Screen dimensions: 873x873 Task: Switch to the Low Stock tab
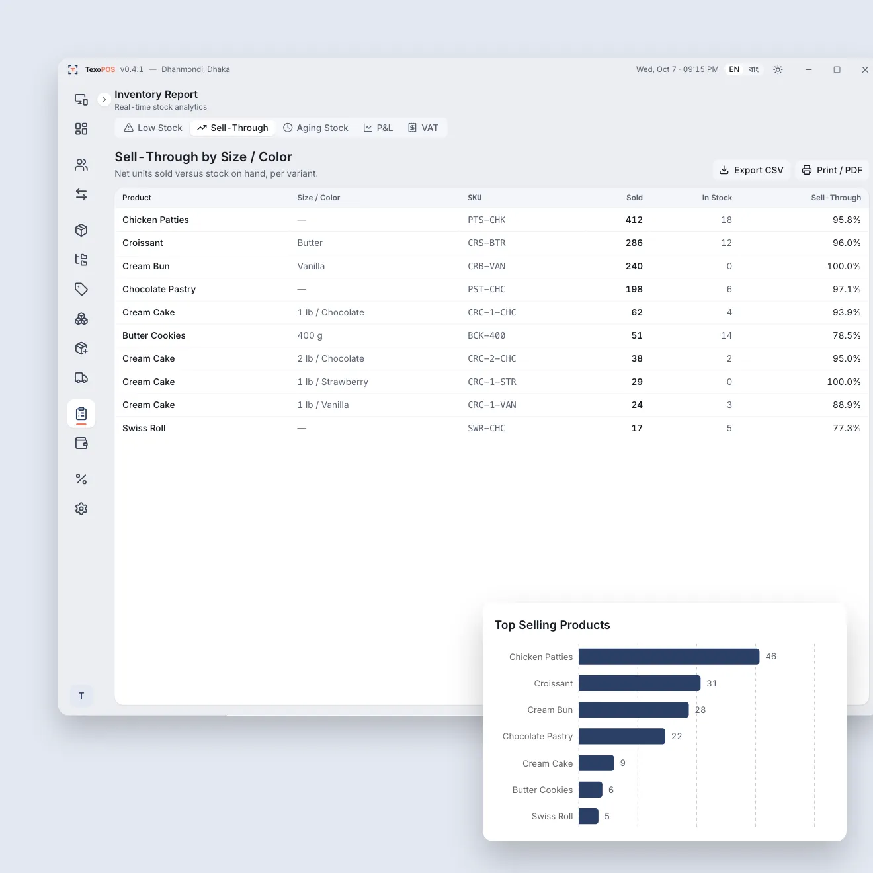coord(153,128)
